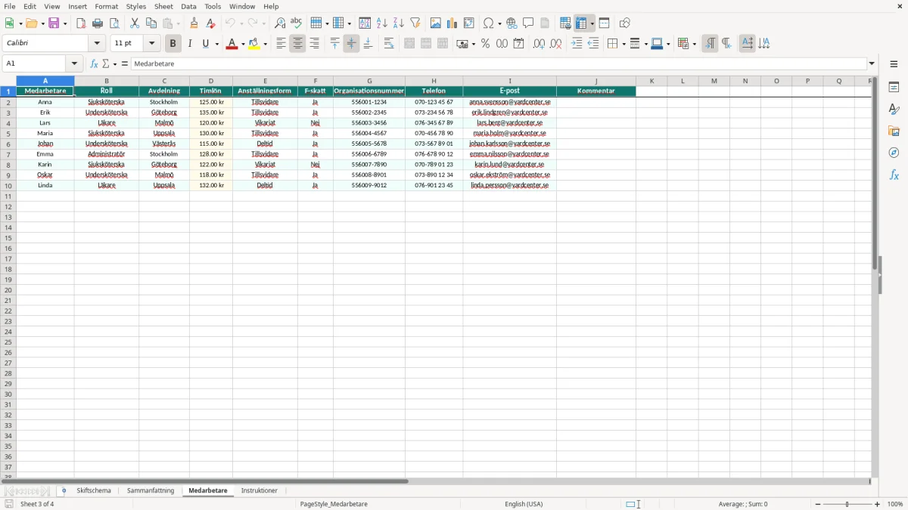This screenshot has width=908, height=510.
Task: Toggle Wrap Text
Action: [389, 44]
